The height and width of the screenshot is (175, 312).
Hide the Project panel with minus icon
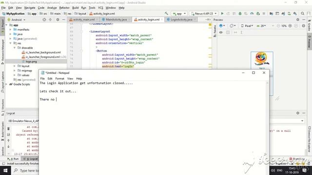(64, 19)
